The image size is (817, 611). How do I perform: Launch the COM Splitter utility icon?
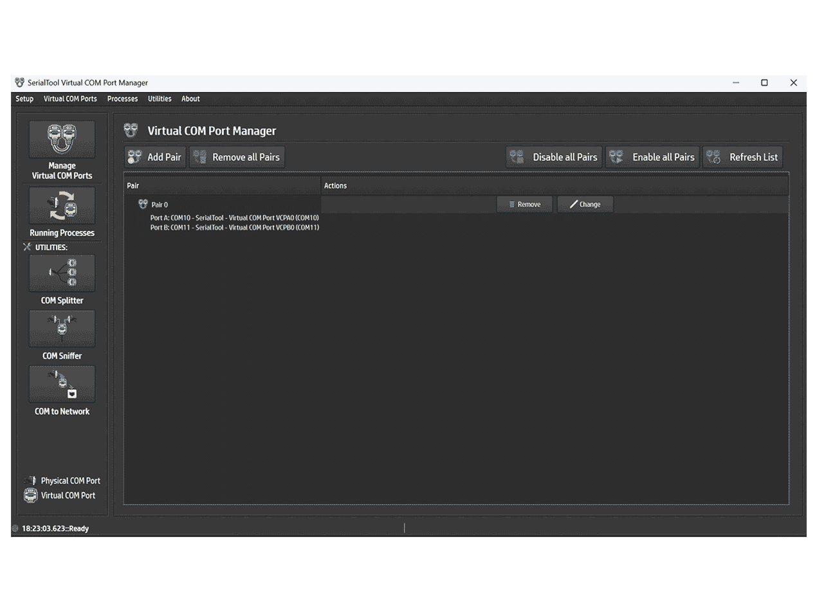62,273
